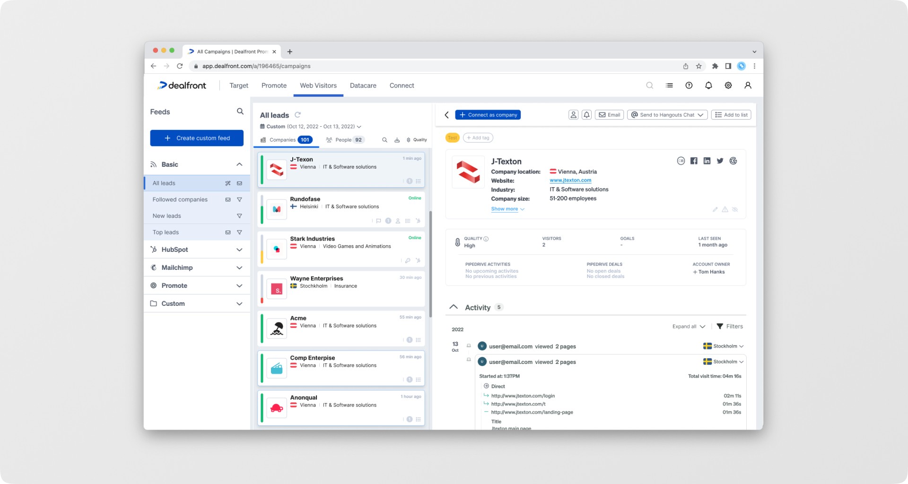Search feeds with the magnifier icon
The height and width of the screenshot is (484, 908).
[x=240, y=112]
